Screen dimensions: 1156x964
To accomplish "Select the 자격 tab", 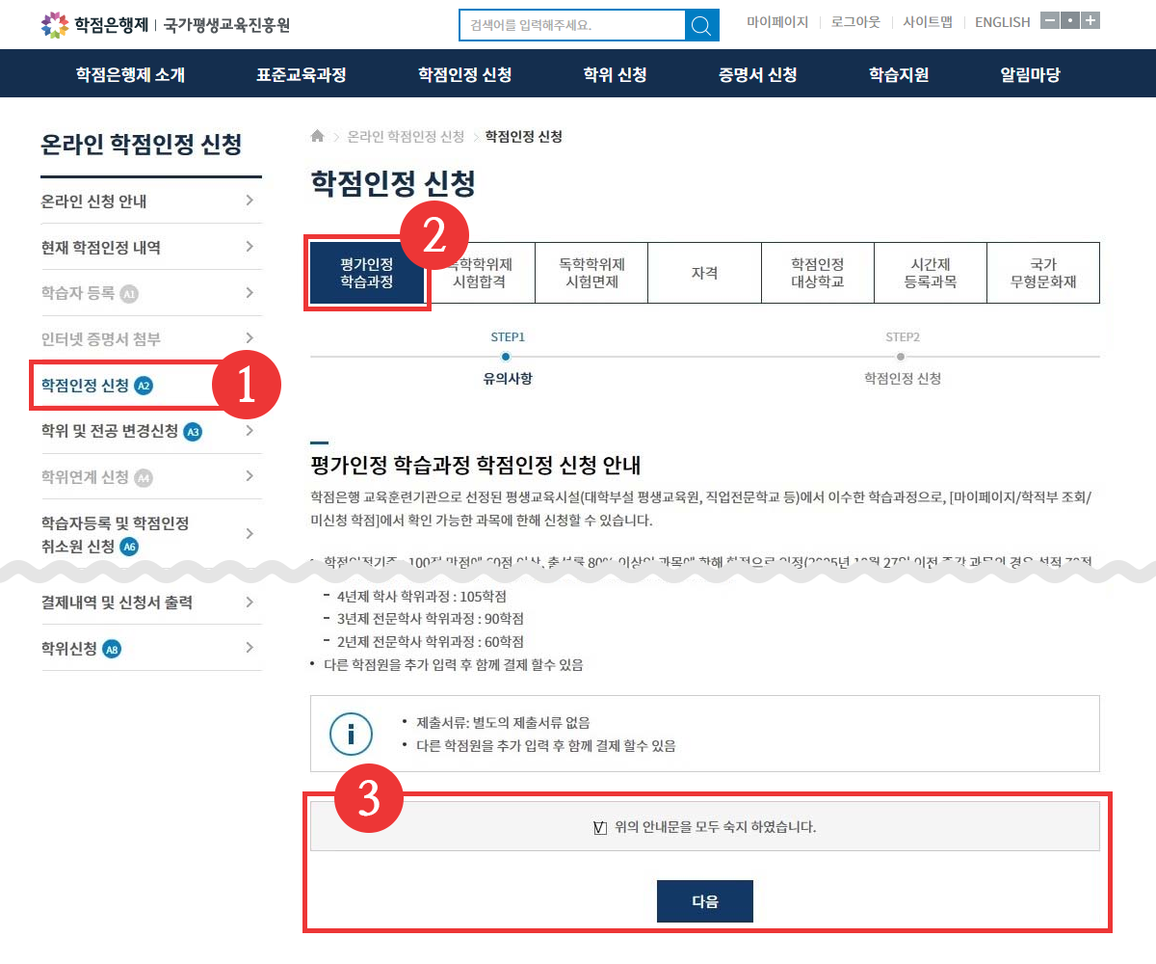I will (x=704, y=274).
